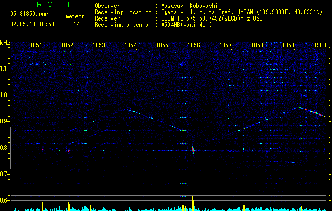Click the 0.7 kHz axis label
The image size is (332, 211).
[x=4, y=174]
